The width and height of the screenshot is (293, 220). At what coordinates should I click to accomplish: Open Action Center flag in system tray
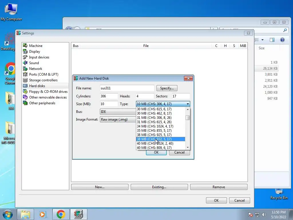250,215
